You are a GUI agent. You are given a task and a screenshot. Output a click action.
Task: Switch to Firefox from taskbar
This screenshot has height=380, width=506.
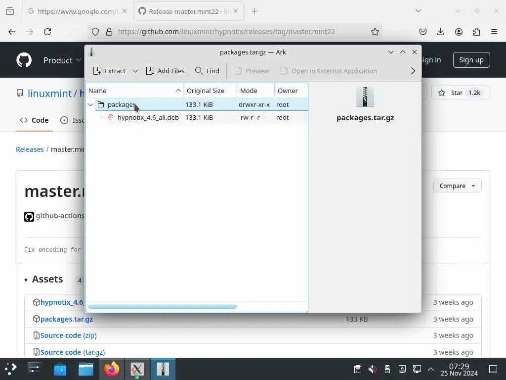112,369
